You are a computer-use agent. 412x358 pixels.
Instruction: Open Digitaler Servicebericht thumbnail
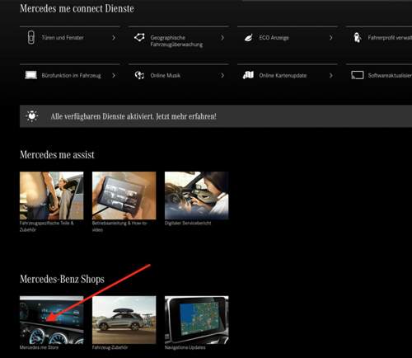tap(197, 195)
